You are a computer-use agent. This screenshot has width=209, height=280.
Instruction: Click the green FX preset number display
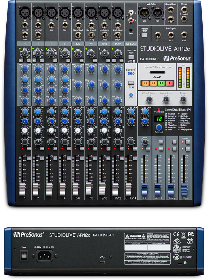click(159, 119)
